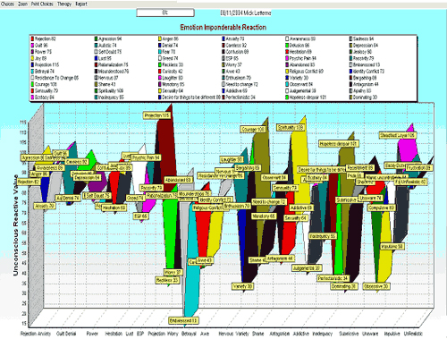Viewport: 447px width, 339px height.
Task: Click the magenta legend swatch for Ecstasy 84
Action: click(33, 97)
